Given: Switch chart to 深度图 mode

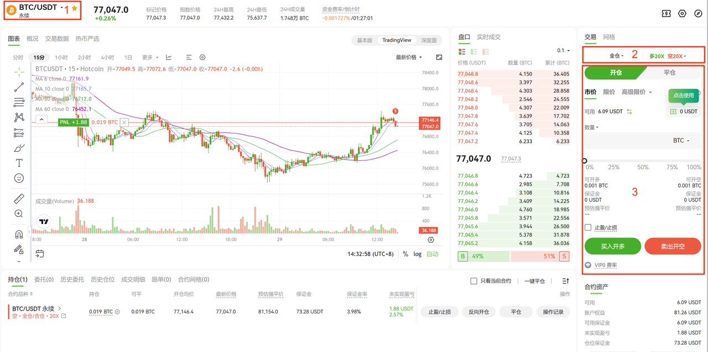Looking at the screenshot, I should (429, 40).
